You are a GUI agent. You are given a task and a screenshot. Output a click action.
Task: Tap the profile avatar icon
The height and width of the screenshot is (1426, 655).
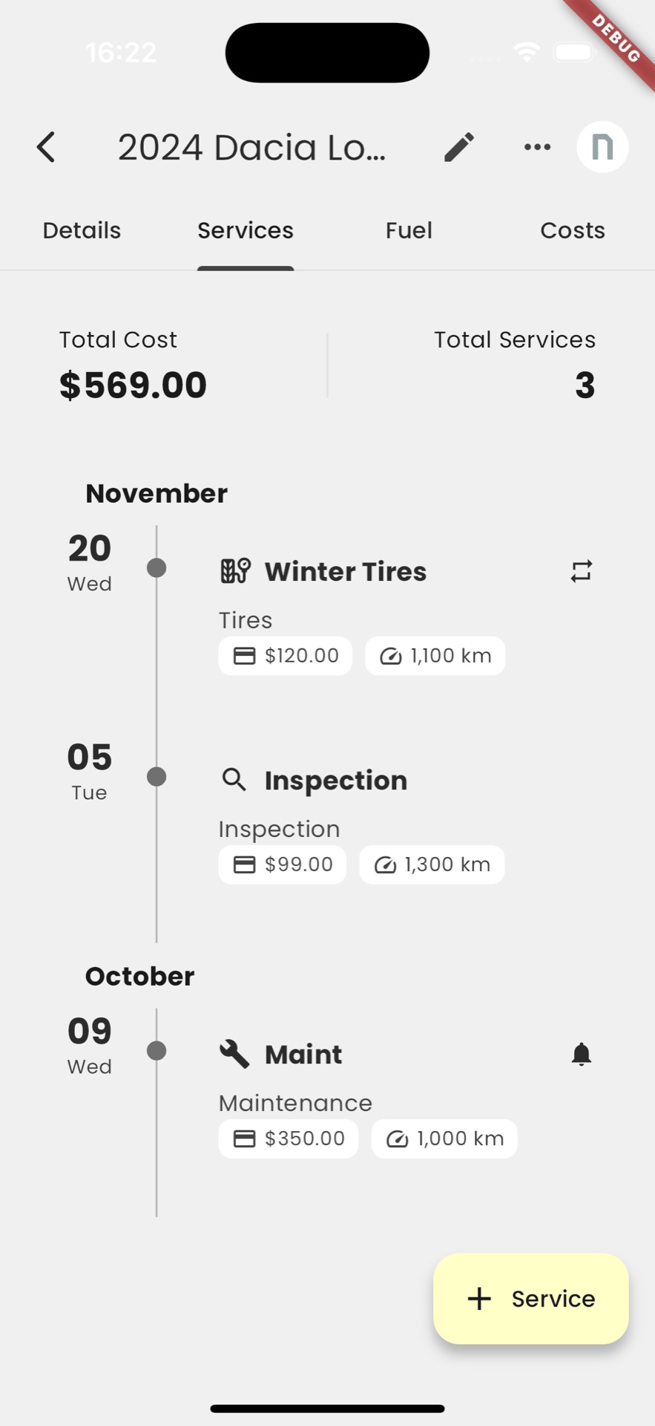click(x=602, y=147)
